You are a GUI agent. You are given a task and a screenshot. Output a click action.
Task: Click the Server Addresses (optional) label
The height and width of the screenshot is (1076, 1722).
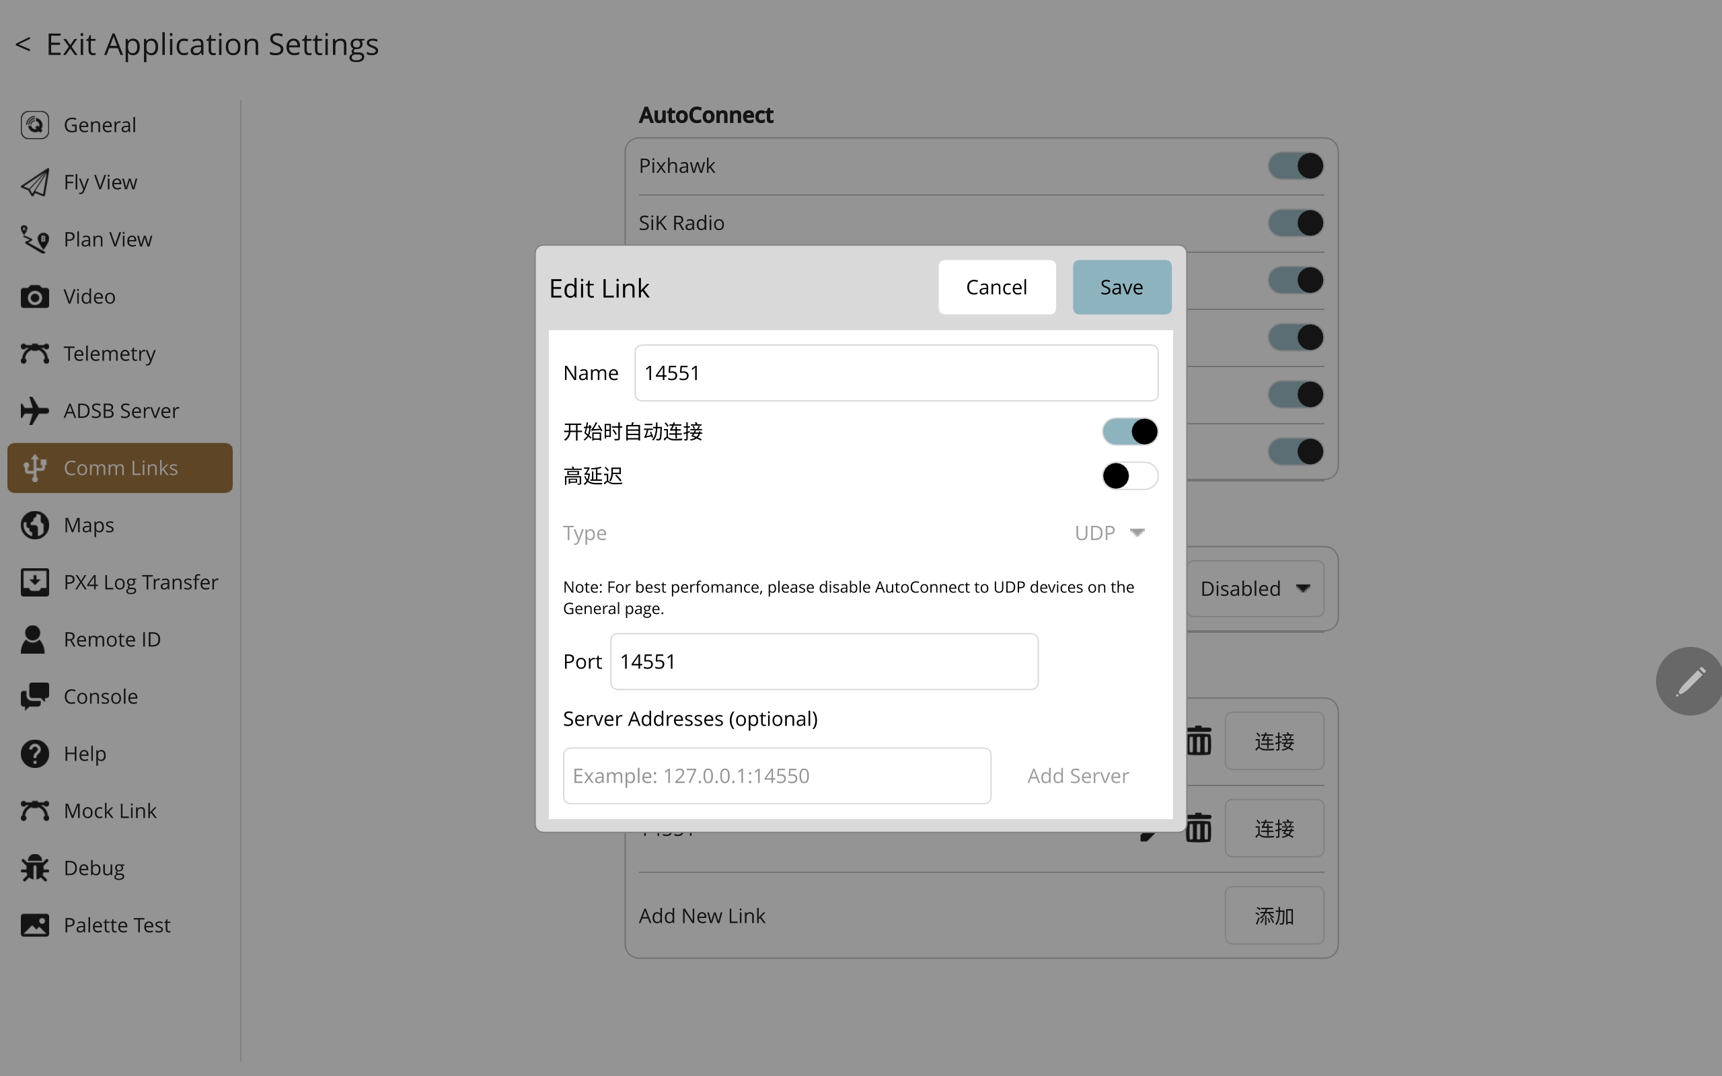coord(689,719)
